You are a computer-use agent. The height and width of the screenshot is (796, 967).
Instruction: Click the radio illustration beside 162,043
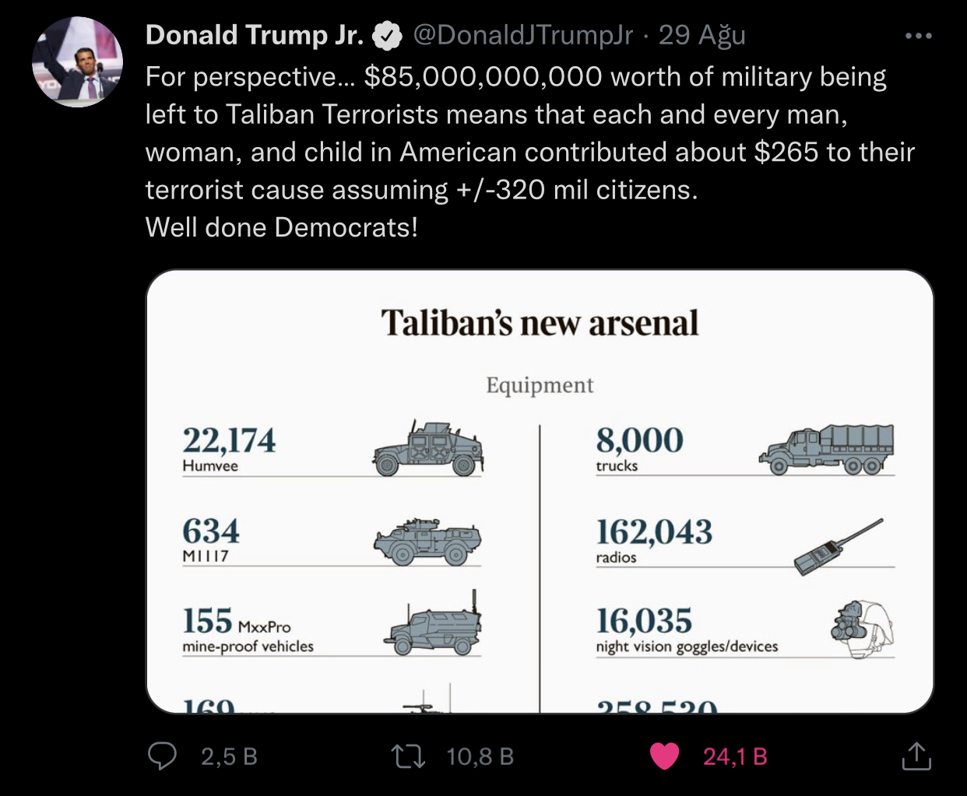pos(838,546)
